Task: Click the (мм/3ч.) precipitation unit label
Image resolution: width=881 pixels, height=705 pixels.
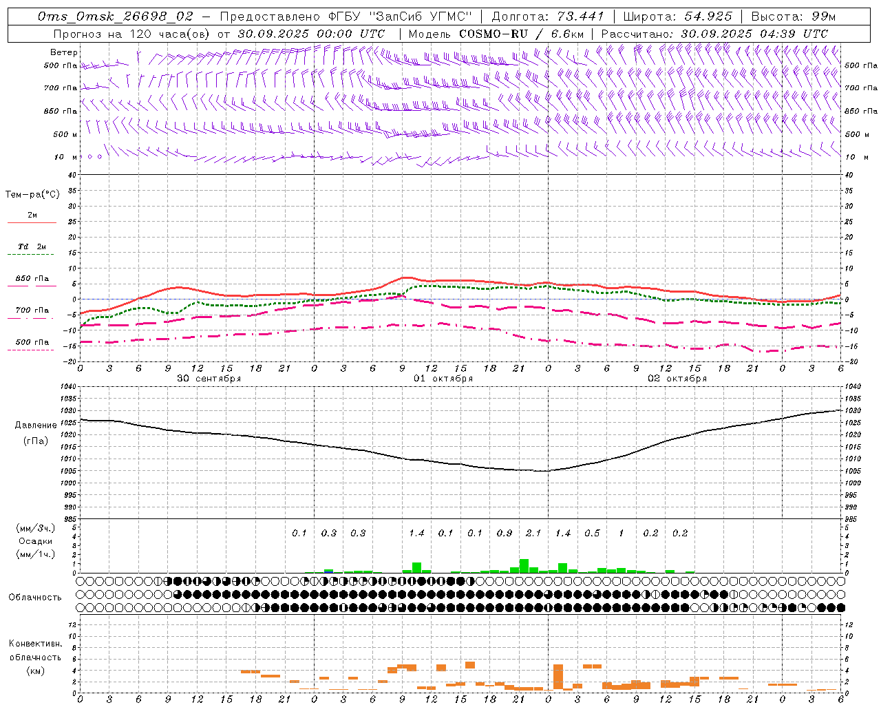Action: pos(36,528)
